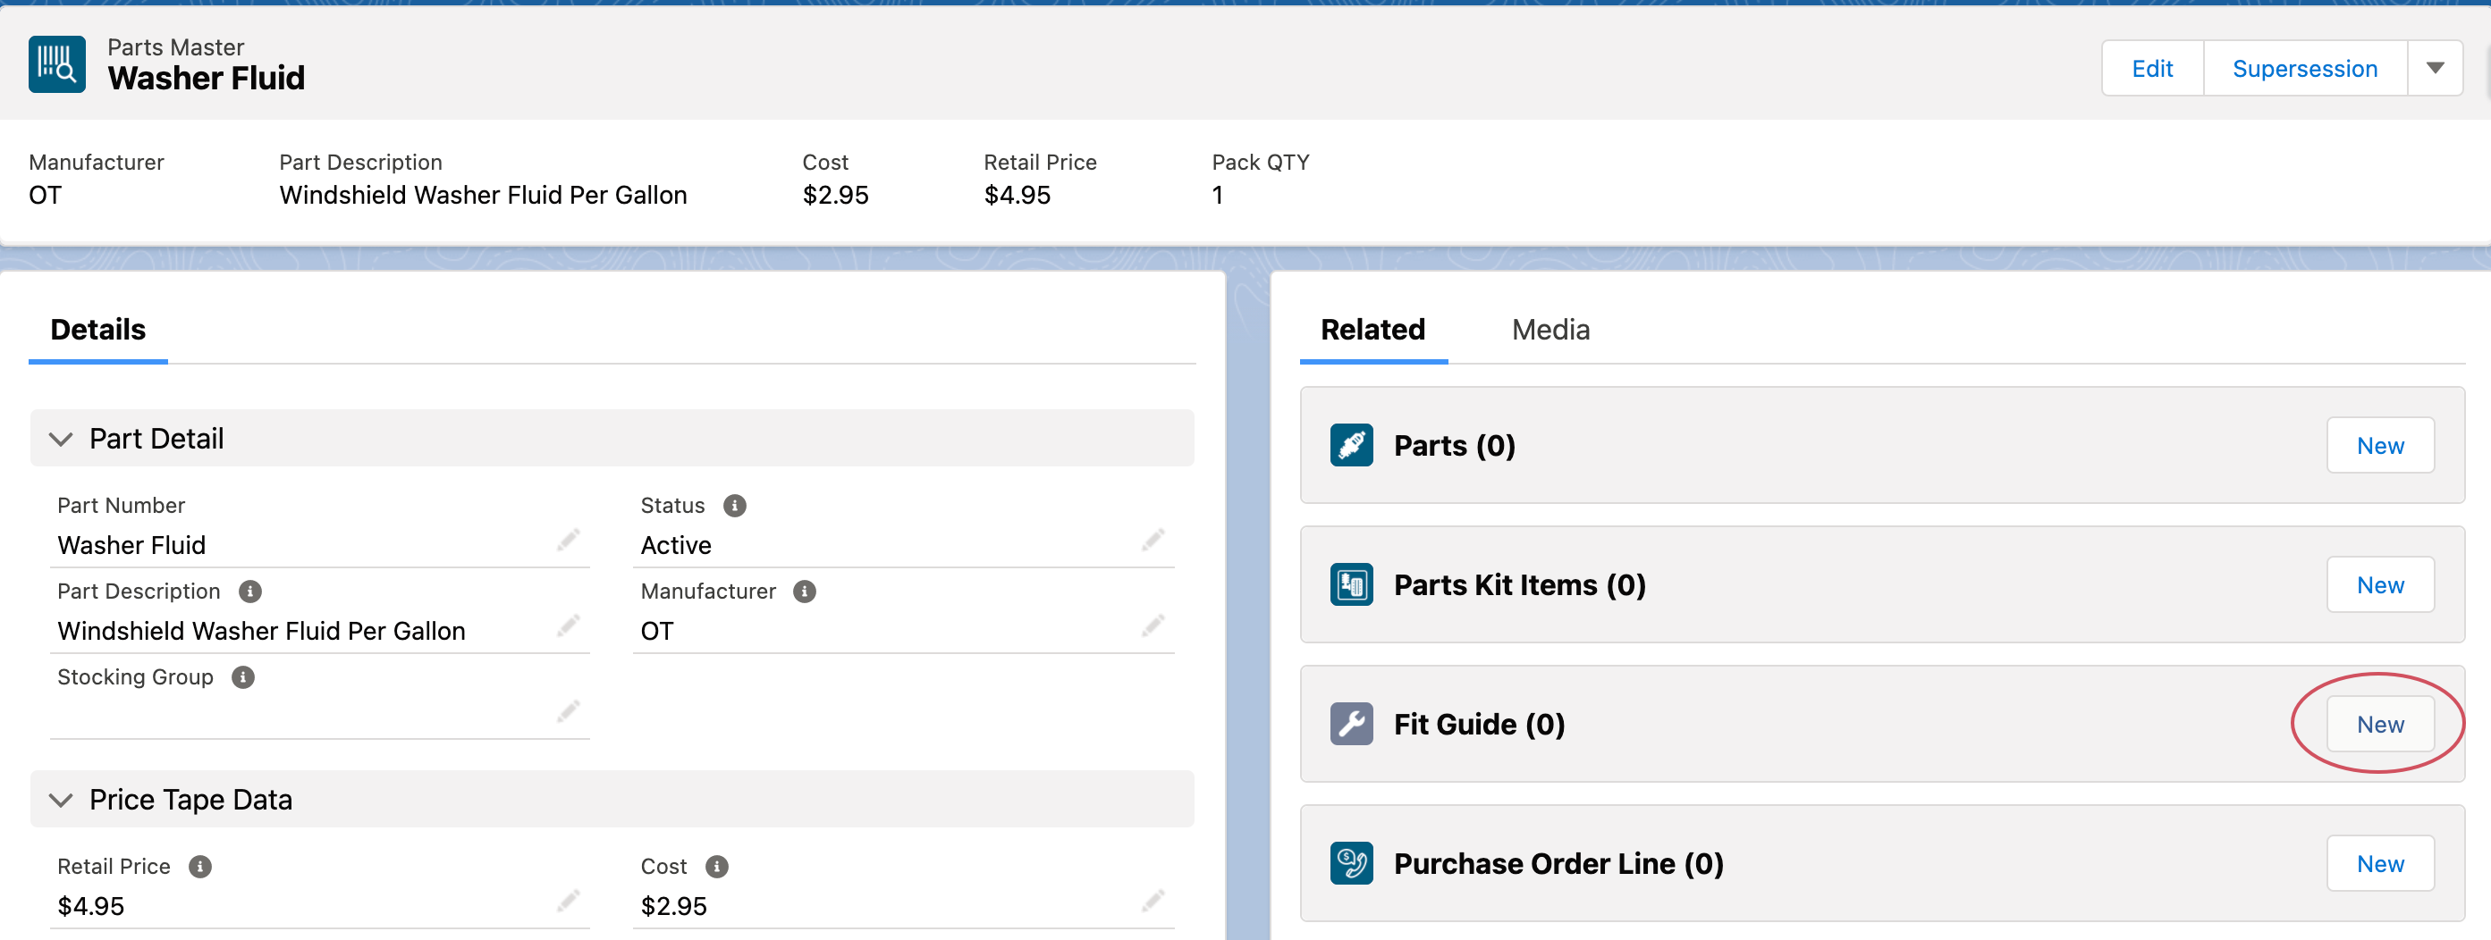Edit Part Number with pencil icon
2491x940 pixels.
pyautogui.click(x=568, y=539)
